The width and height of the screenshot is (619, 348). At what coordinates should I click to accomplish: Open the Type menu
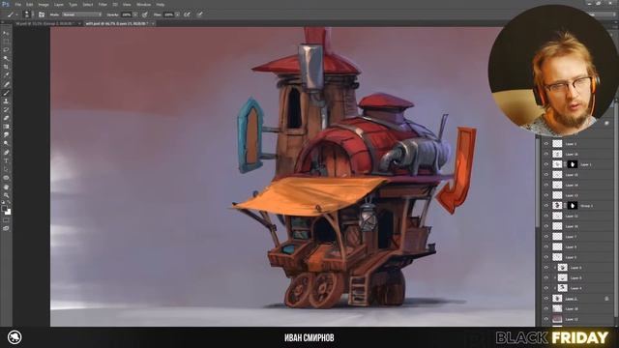coord(74,4)
